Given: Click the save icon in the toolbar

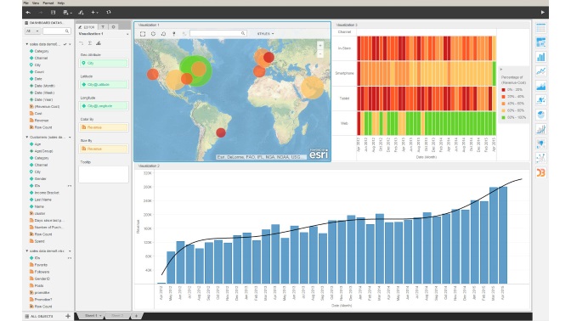Looking at the screenshot, I should tap(54, 13).
